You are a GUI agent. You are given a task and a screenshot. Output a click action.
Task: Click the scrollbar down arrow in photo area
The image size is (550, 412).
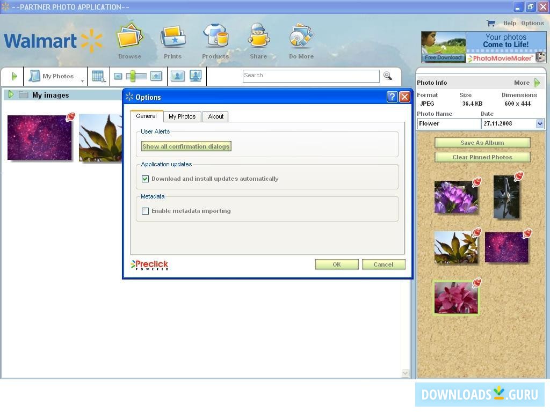pyautogui.click(x=405, y=373)
